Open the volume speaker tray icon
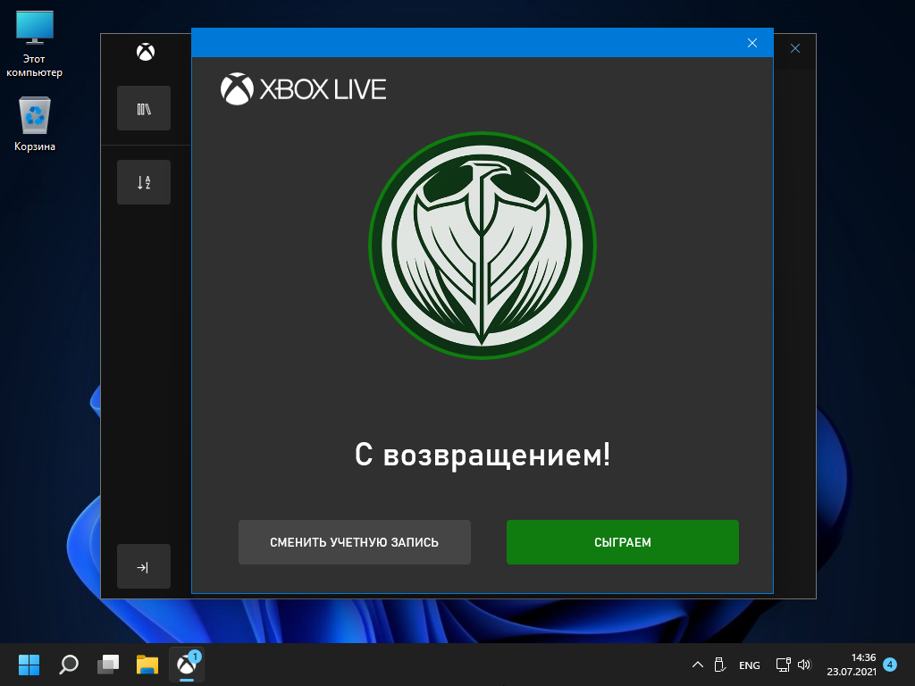Viewport: 915px width, 686px height. pyautogui.click(x=804, y=665)
